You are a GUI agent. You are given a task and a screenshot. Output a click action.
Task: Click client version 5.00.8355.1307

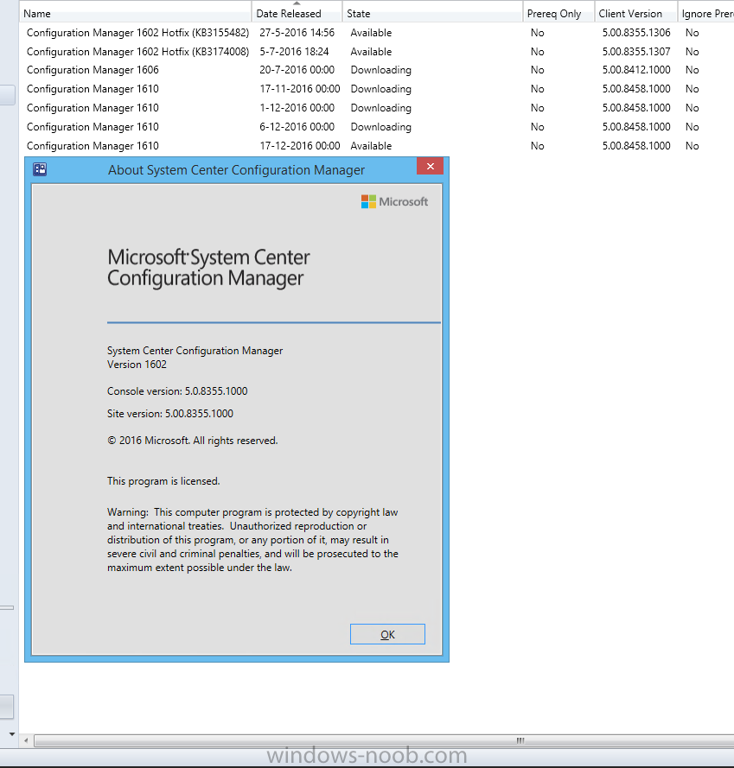tap(636, 52)
